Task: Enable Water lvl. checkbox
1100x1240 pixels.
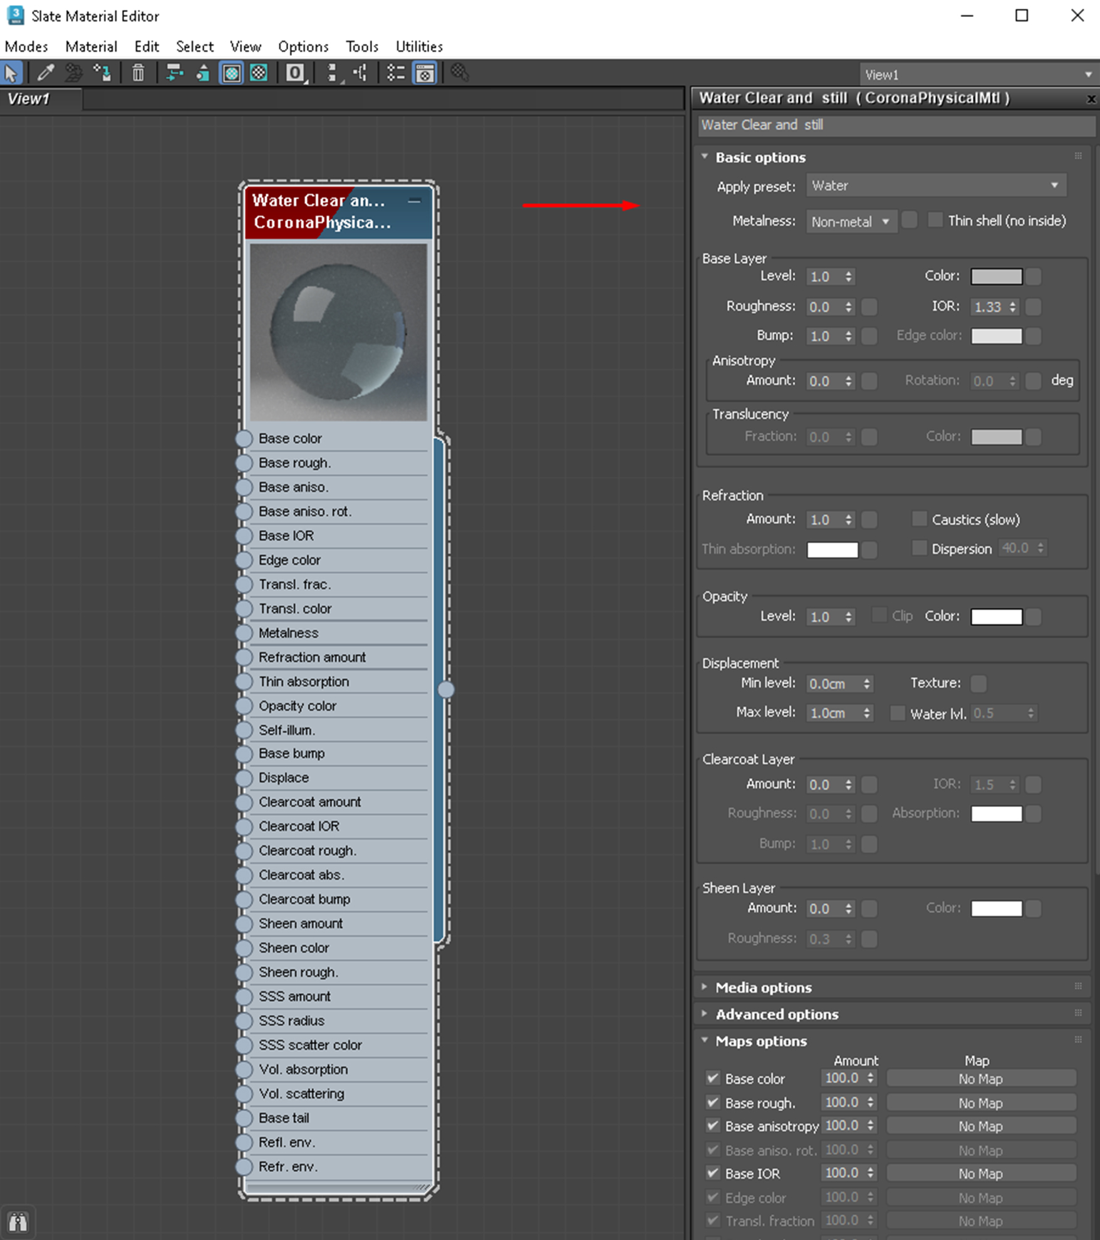Action: [x=898, y=713]
